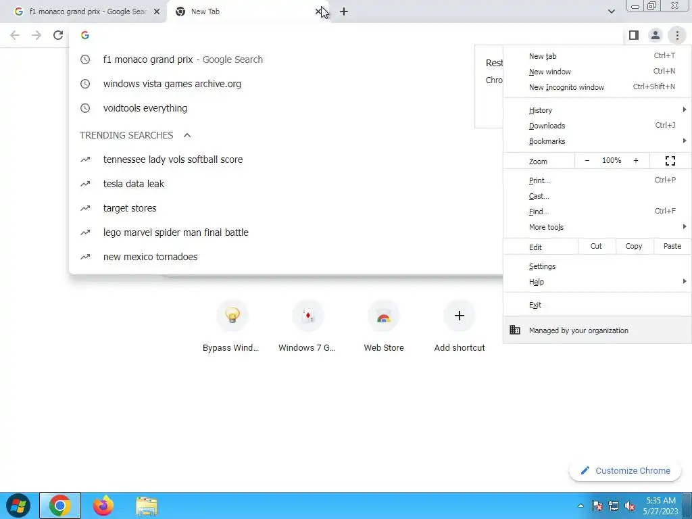Collapse the Trending Searches section
692x519 pixels.
click(187, 135)
